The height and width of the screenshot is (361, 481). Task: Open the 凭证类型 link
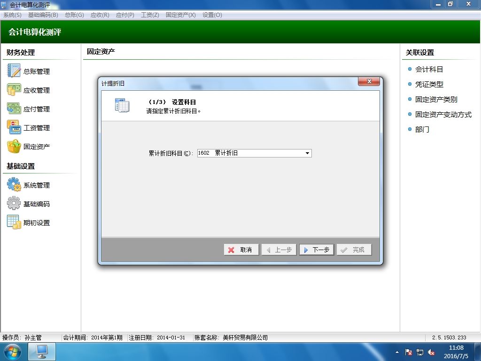click(x=429, y=85)
